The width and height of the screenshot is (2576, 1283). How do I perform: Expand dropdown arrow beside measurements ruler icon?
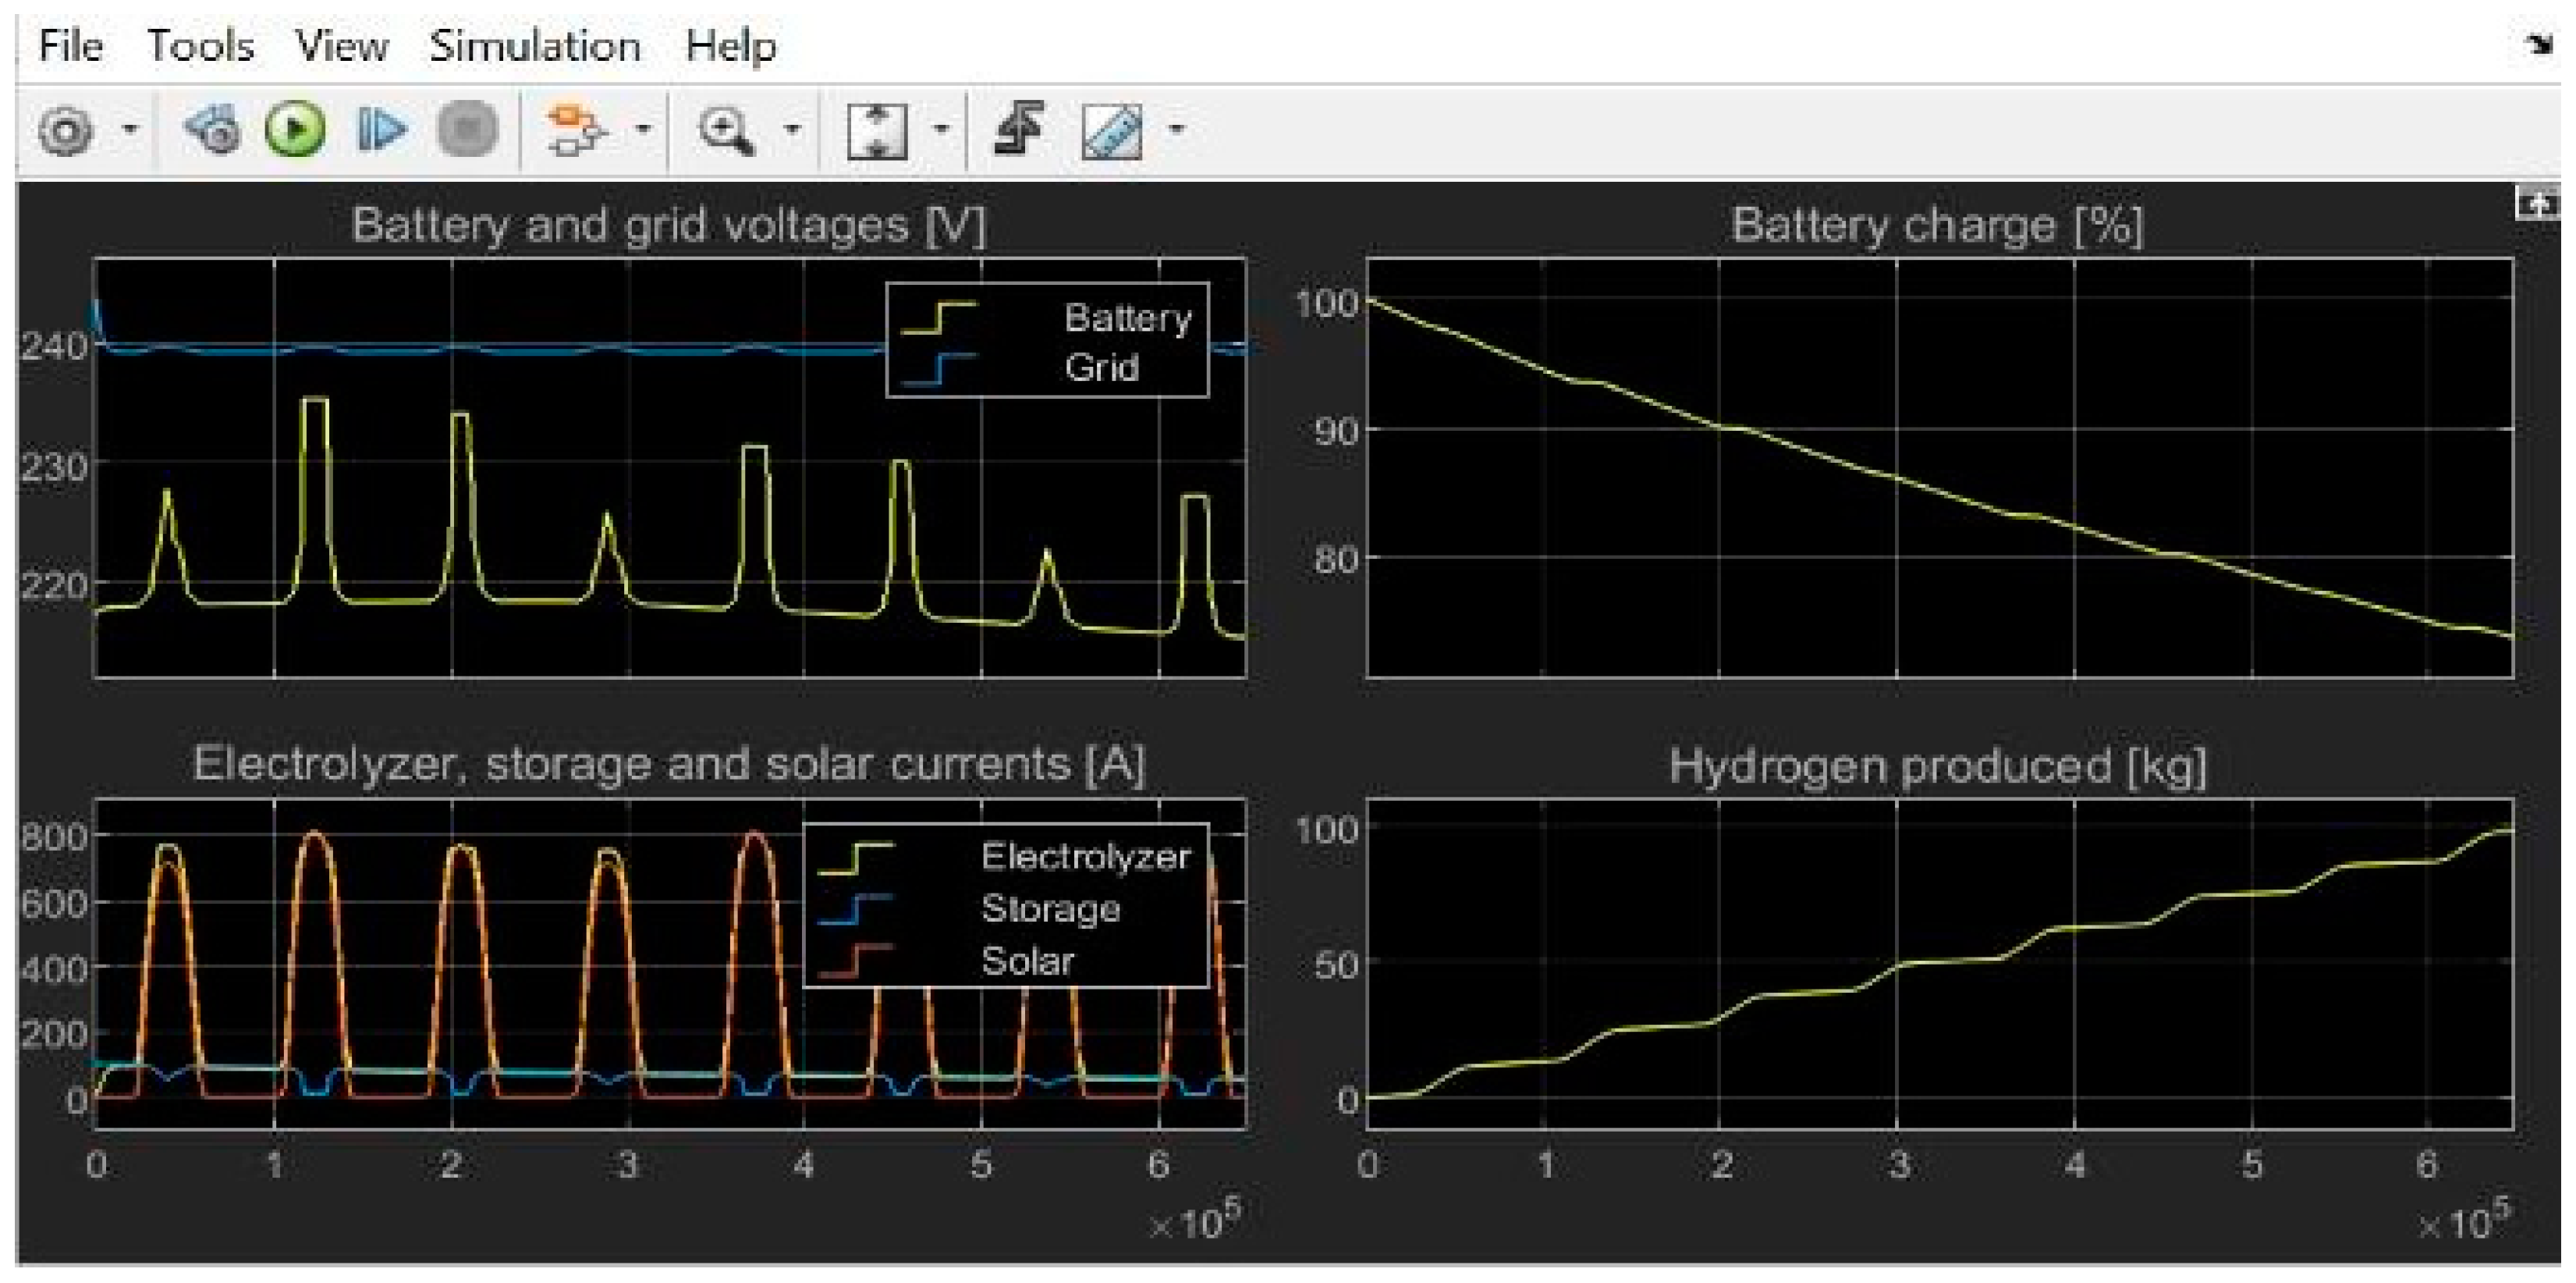click(1176, 129)
